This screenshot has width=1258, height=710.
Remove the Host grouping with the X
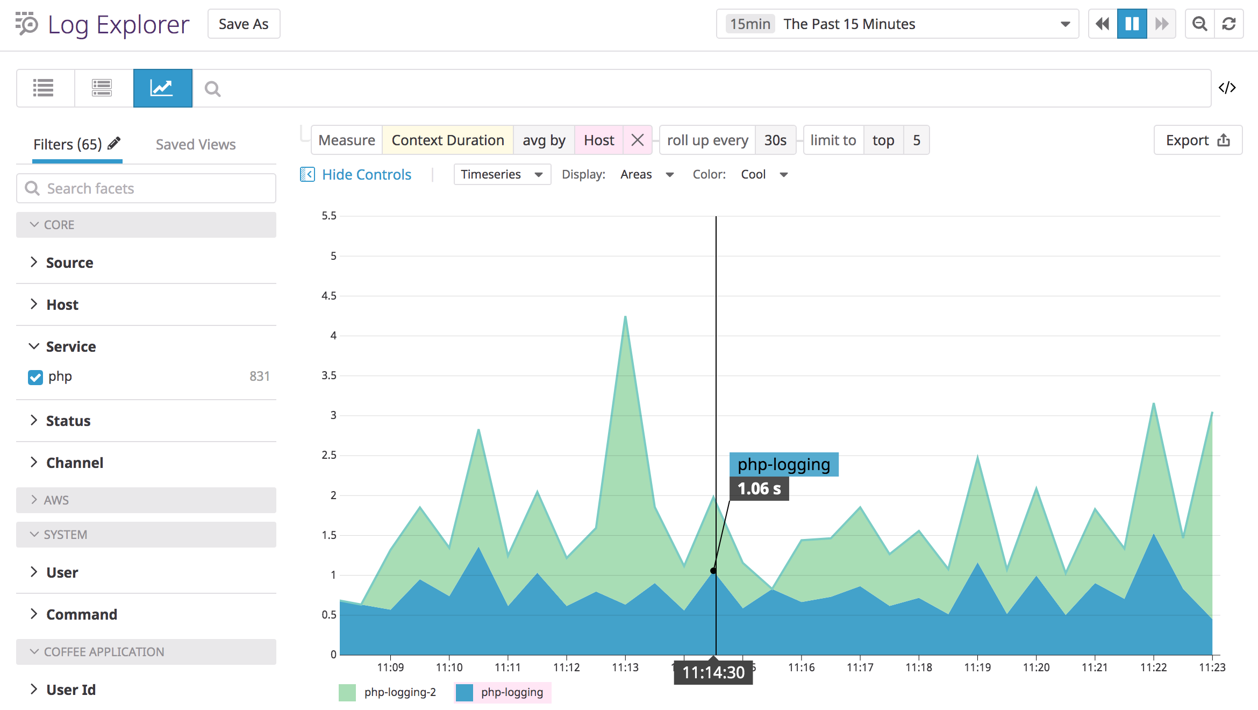click(x=638, y=140)
